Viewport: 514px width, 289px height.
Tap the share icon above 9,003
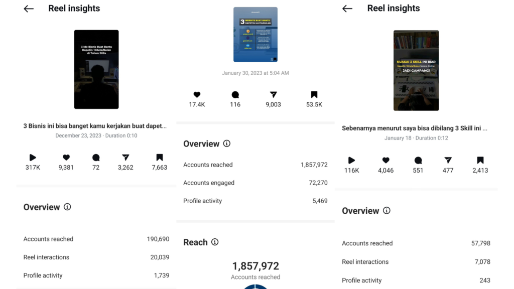[273, 95]
